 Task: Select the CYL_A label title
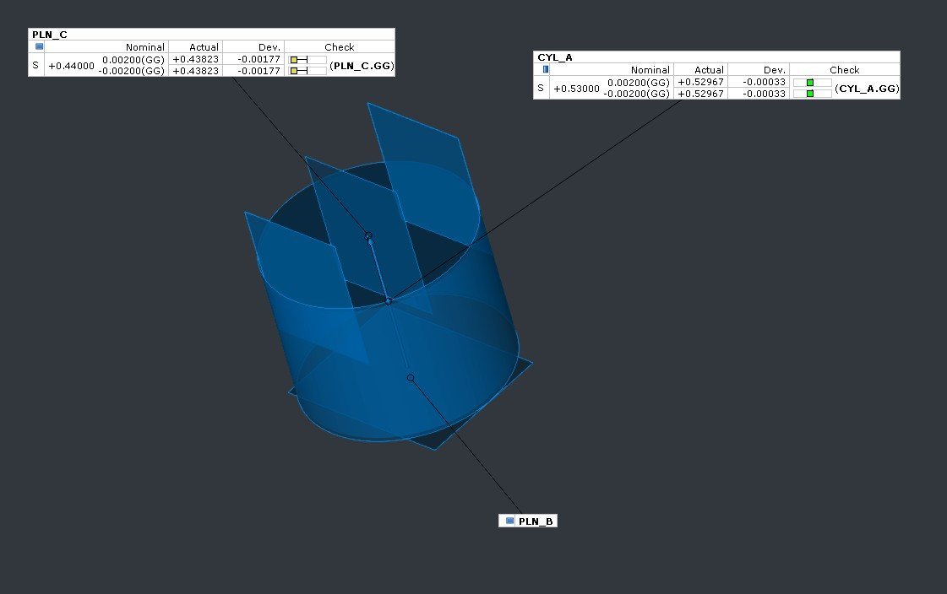(x=555, y=57)
